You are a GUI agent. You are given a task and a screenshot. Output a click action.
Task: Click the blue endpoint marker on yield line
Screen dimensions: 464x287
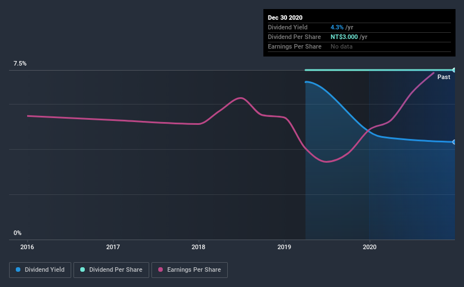[454, 142]
